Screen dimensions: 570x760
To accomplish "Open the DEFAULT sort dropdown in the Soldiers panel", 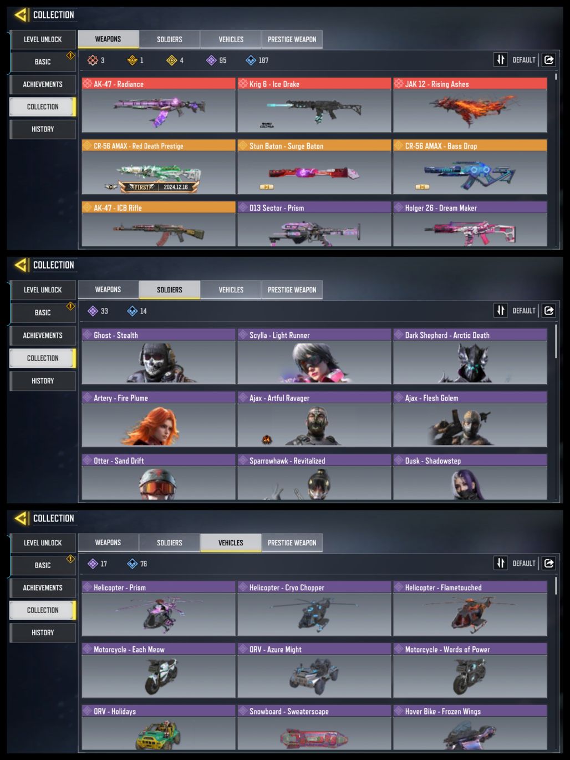I will tap(524, 311).
